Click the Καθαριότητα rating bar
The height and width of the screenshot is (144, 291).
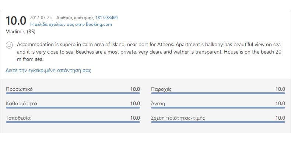[73, 107]
